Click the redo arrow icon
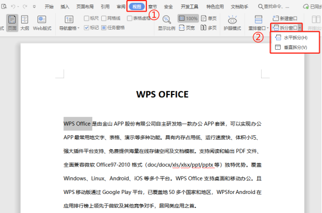Image resolution: width=322 pixels, height=213 pixels. tap(25, 7)
